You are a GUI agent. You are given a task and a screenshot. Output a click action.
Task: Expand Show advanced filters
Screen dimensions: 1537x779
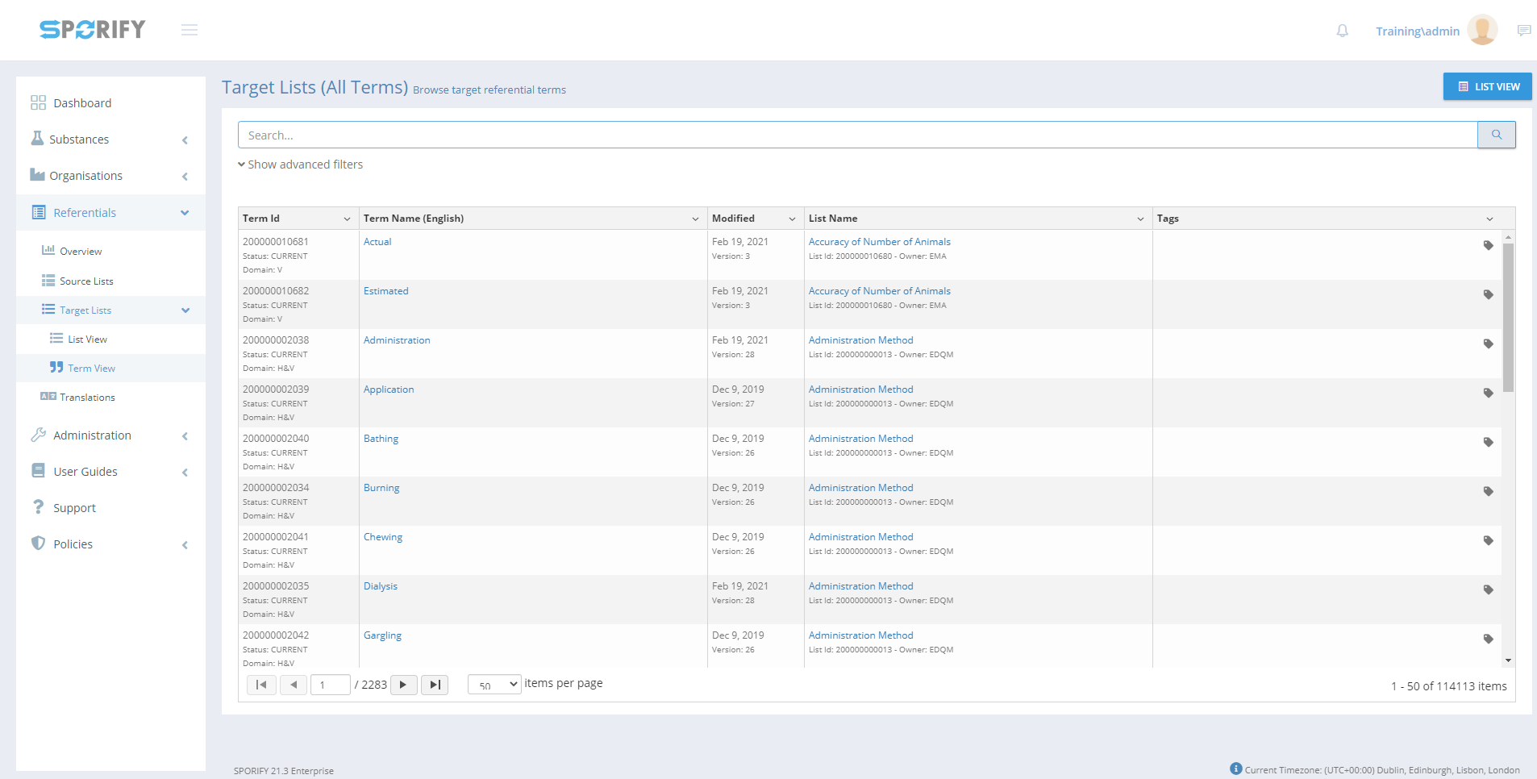[300, 165]
